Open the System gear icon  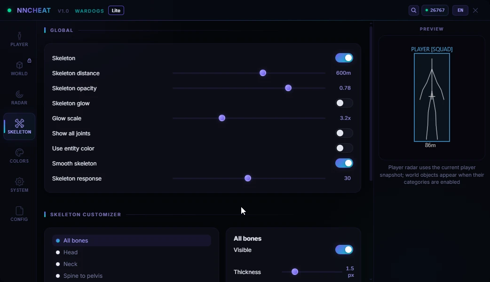[19, 181]
